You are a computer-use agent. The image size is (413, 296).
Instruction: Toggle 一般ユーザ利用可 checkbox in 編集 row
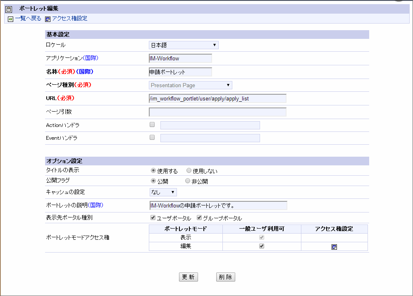pyautogui.click(x=262, y=246)
